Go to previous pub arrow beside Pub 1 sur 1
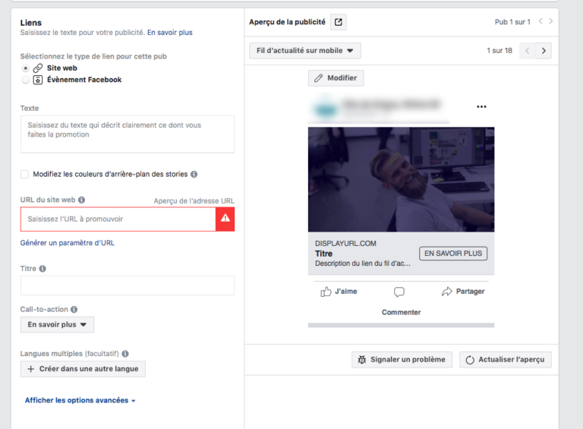 click(540, 21)
